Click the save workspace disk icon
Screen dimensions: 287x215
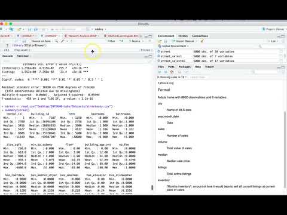point(166,41)
